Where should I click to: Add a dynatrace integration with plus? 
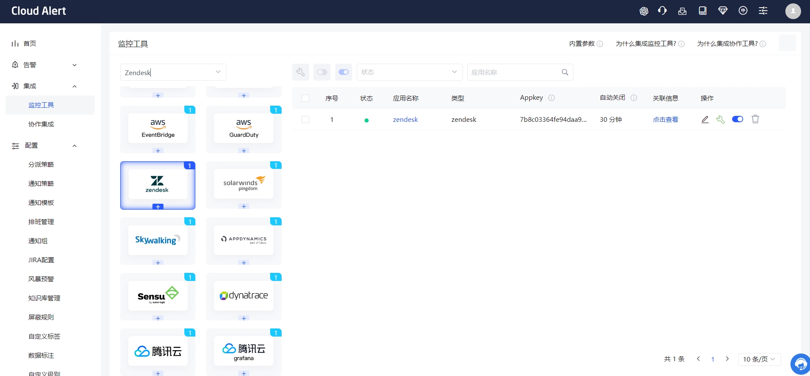[x=244, y=318]
